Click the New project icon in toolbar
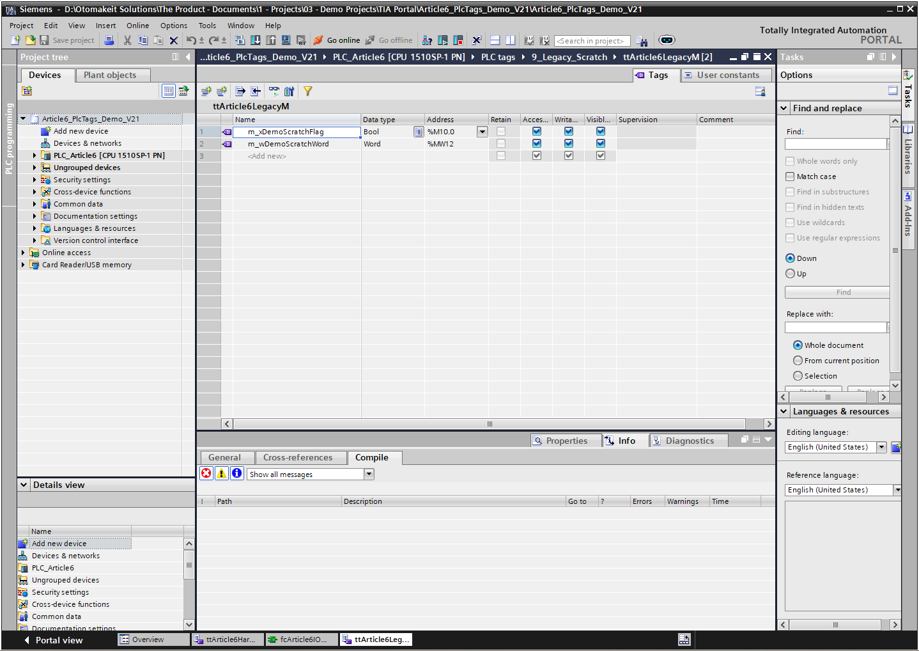Image resolution: width=919 pixels, height=651 pixels. pyautogui.click(x=16, y=40)
